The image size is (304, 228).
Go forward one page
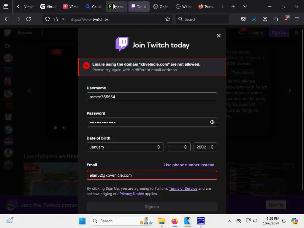(18, 19)
